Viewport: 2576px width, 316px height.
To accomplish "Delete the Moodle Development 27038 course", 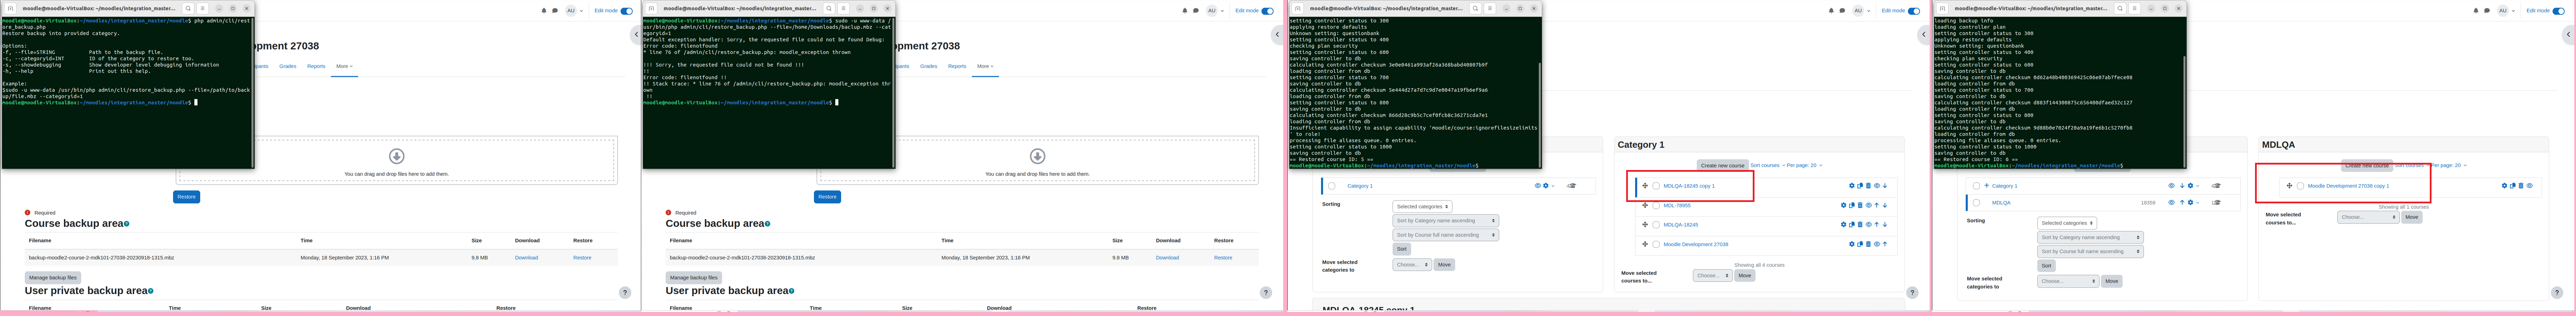I will click(x=1868, y=244).
